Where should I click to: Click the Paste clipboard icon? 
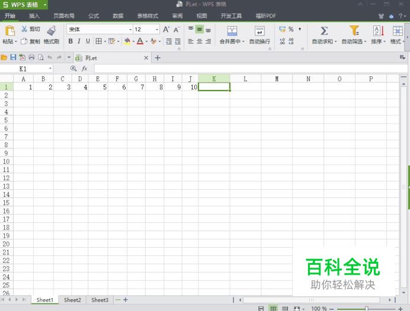(9, 31)
